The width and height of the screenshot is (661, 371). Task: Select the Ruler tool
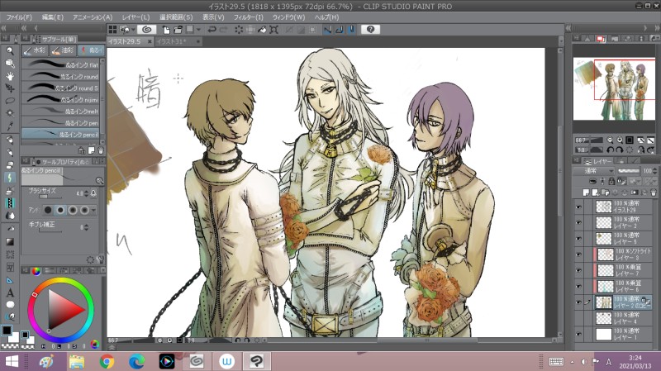[10, 280]
